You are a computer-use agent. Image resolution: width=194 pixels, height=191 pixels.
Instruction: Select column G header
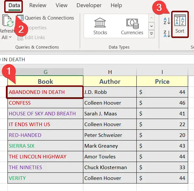click(45, 72)
